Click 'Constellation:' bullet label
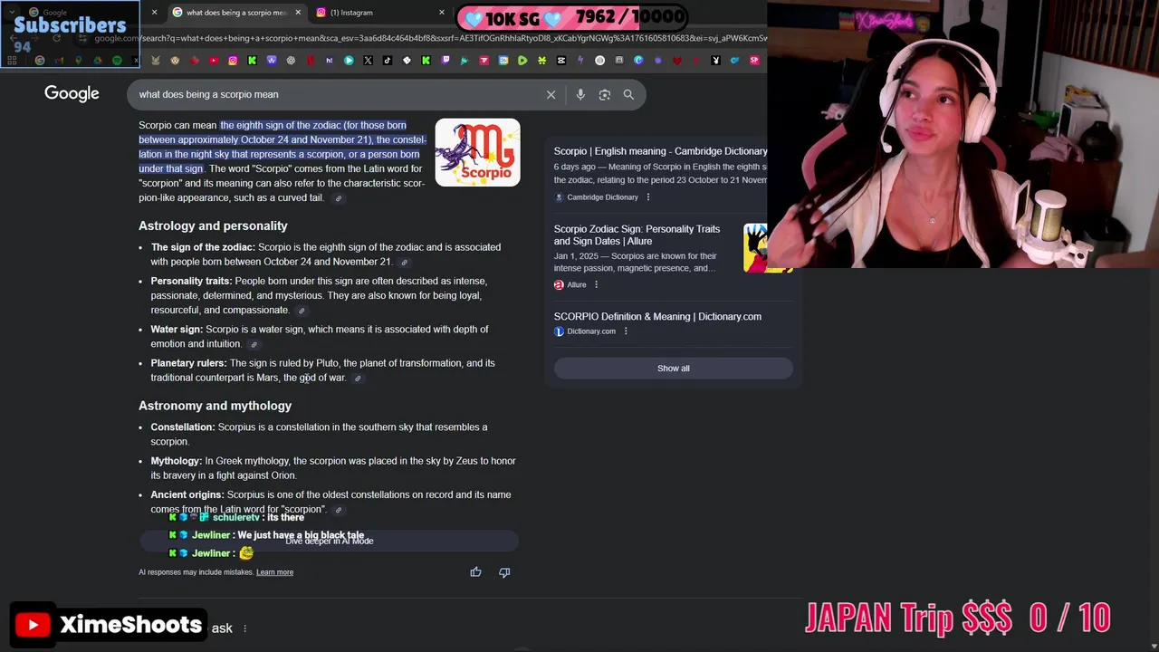This screenshot has width=1159, height=652. point(183,427)
